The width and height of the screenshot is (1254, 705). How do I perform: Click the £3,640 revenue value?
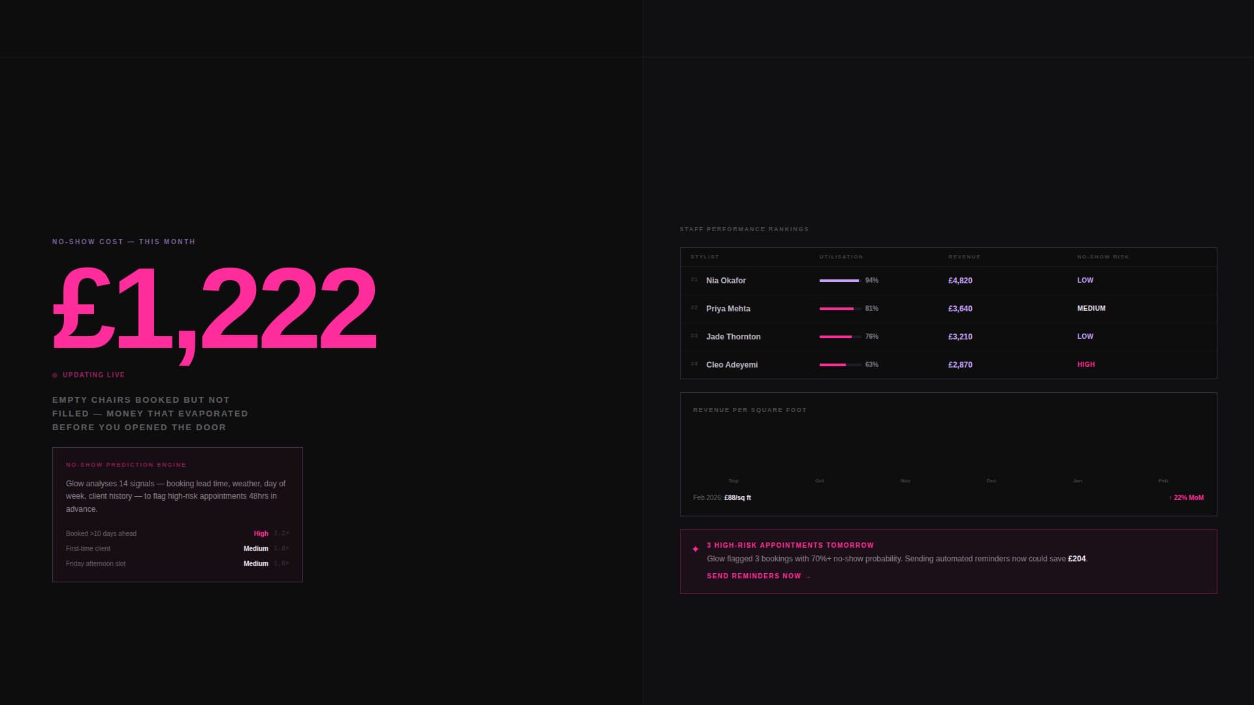click(960, 309)
